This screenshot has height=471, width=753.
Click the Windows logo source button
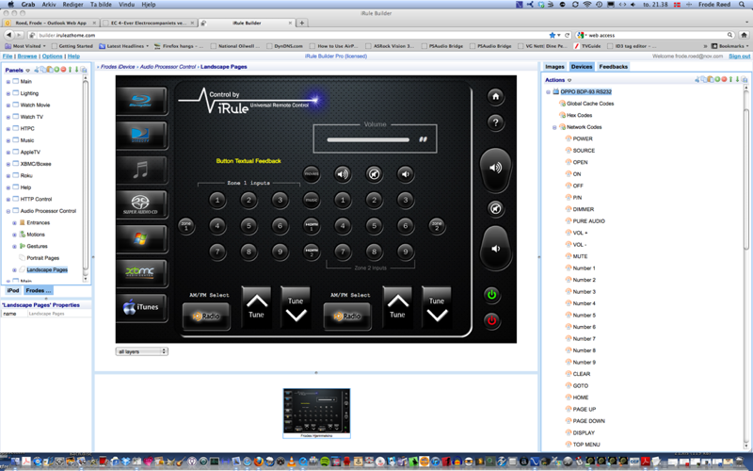click(x=142, y=239)
